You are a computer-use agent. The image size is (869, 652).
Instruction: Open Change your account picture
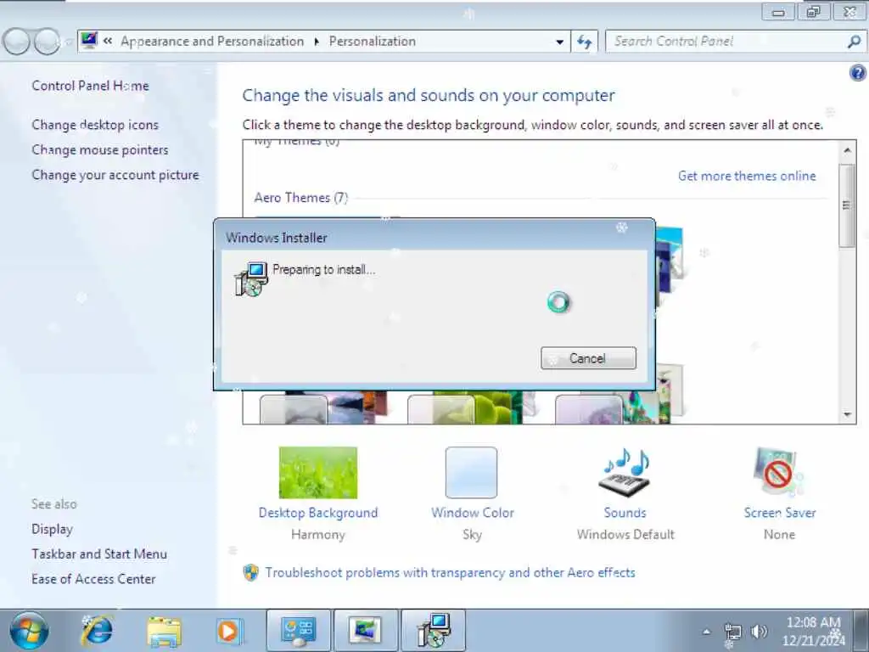[x=115, y=175]
